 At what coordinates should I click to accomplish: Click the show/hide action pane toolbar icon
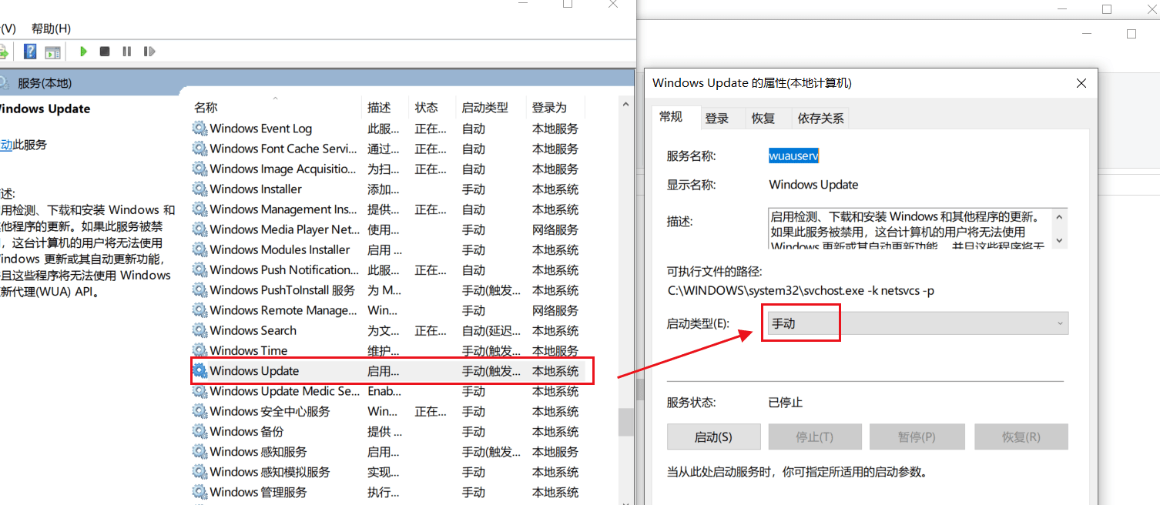52,52
